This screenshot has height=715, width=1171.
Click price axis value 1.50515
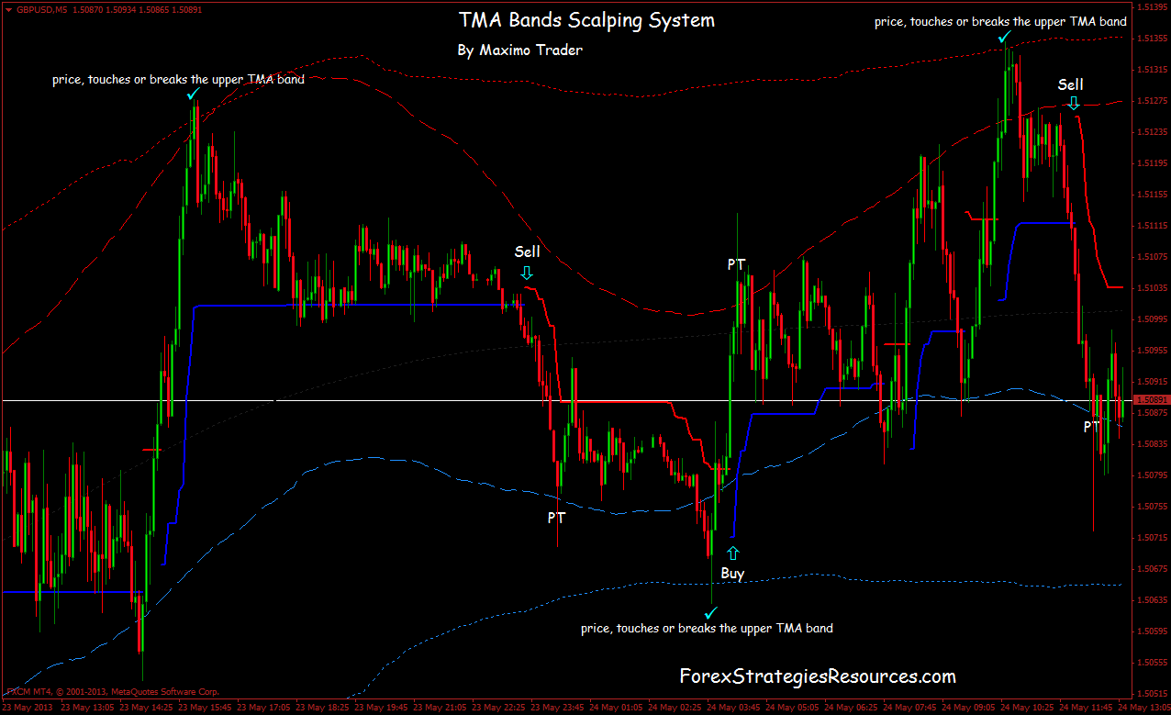click(x=1152, y=694)
